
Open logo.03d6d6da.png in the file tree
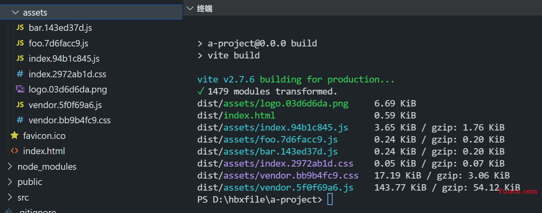point(68,90)
